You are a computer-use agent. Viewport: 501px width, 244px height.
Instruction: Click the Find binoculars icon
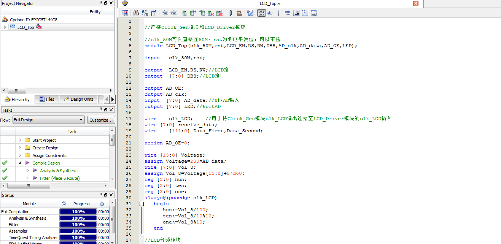click(135, 13)
